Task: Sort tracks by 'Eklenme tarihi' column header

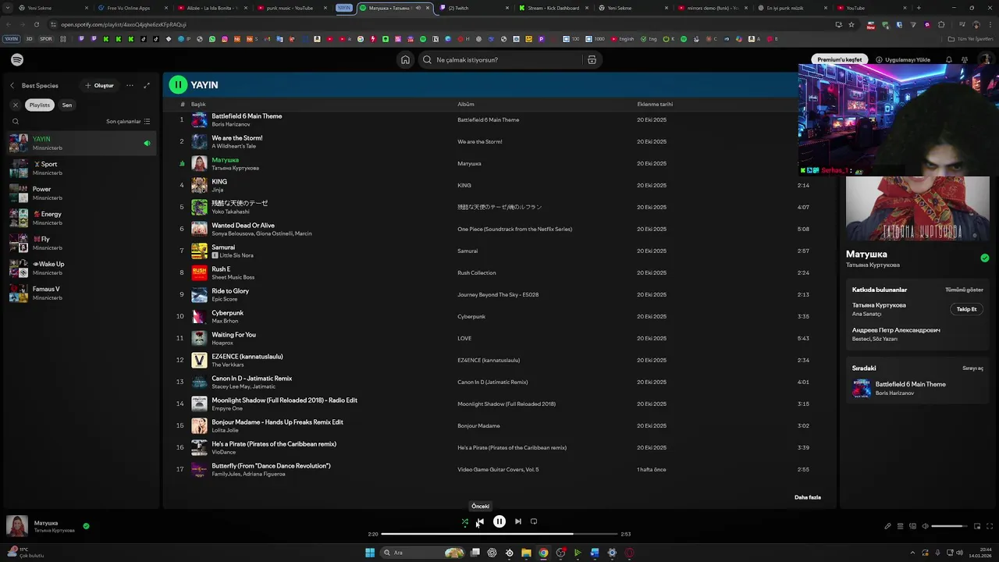Action: point(655,105)
